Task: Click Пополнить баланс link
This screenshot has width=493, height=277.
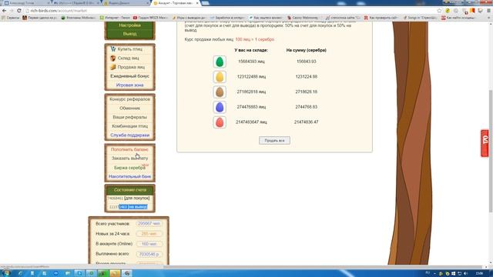Action: click(x=129, y=149)
